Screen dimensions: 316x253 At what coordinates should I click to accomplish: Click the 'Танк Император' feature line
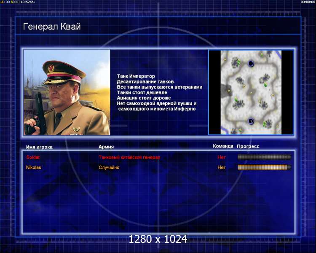point(136,76)
